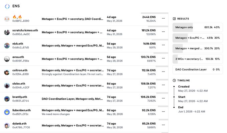
Task: Open avsa.eth voter profile
Action: click(x=18, y=57)
